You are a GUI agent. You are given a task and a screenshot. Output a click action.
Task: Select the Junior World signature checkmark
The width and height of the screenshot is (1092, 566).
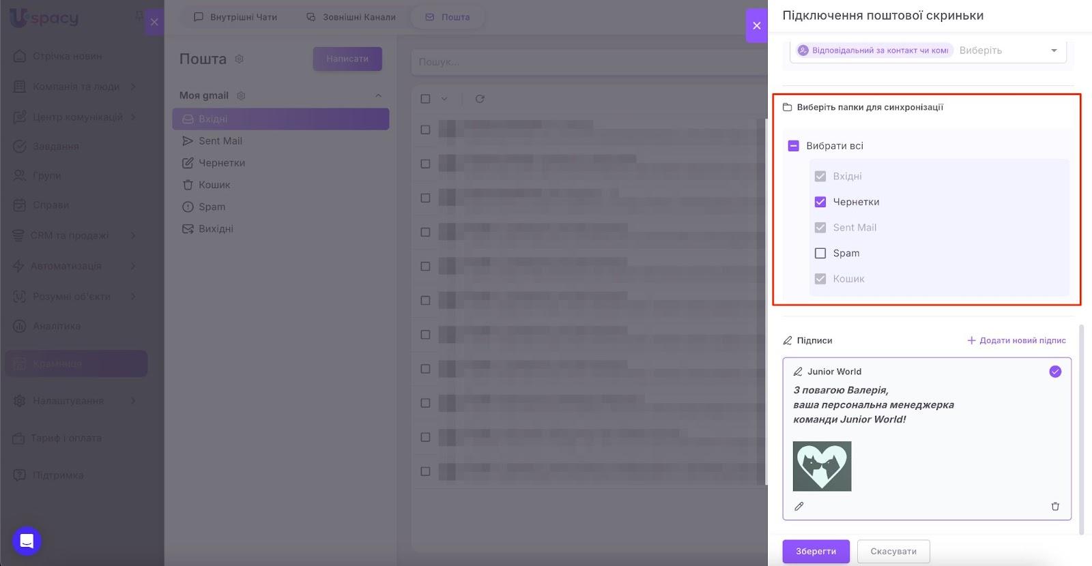(1055, 372)
